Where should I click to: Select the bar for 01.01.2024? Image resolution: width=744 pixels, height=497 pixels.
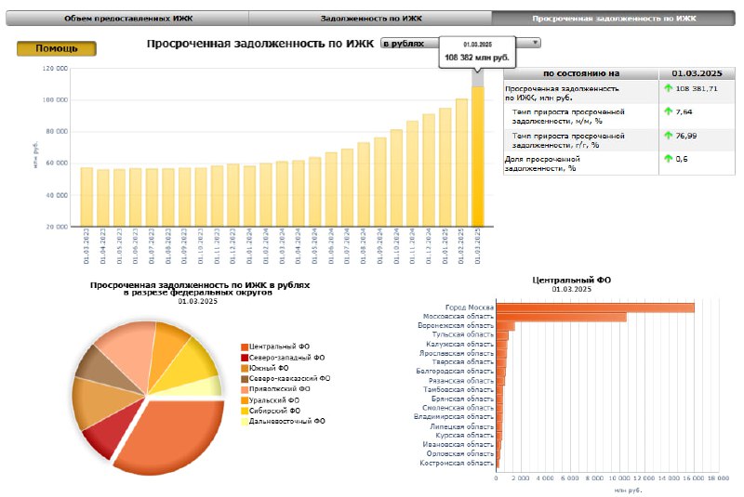pyautogui.click(x=249, y=196)
